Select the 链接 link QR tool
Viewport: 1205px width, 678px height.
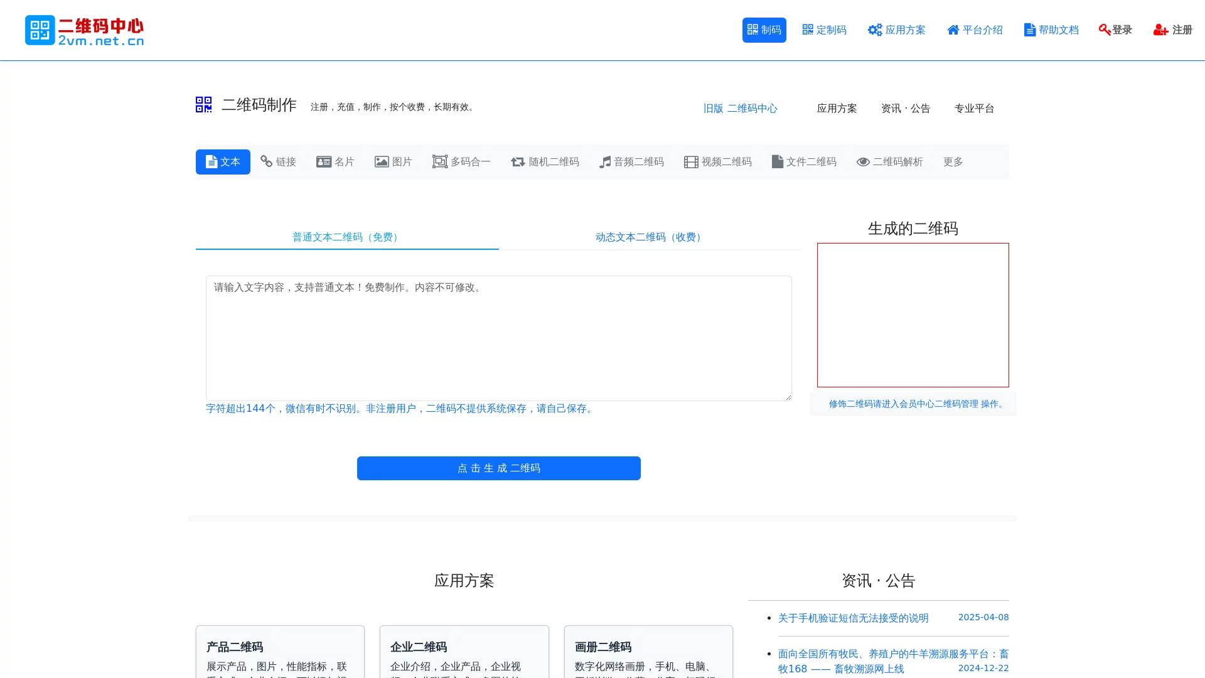pos(278,161)
